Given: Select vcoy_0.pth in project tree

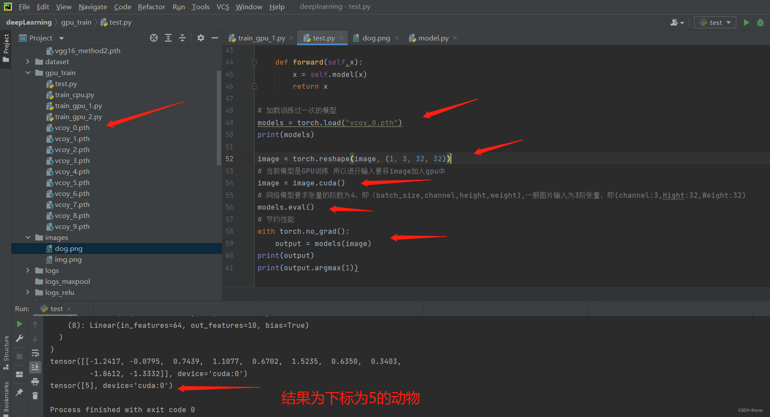Looking at the screenshot, I should 72,128.
